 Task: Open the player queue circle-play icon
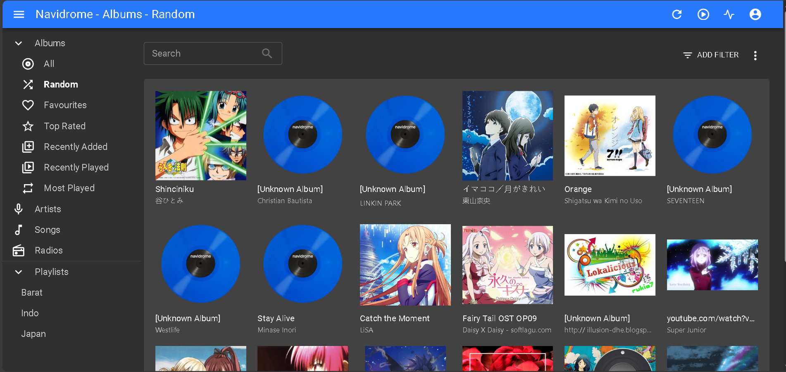pos(703,14)
